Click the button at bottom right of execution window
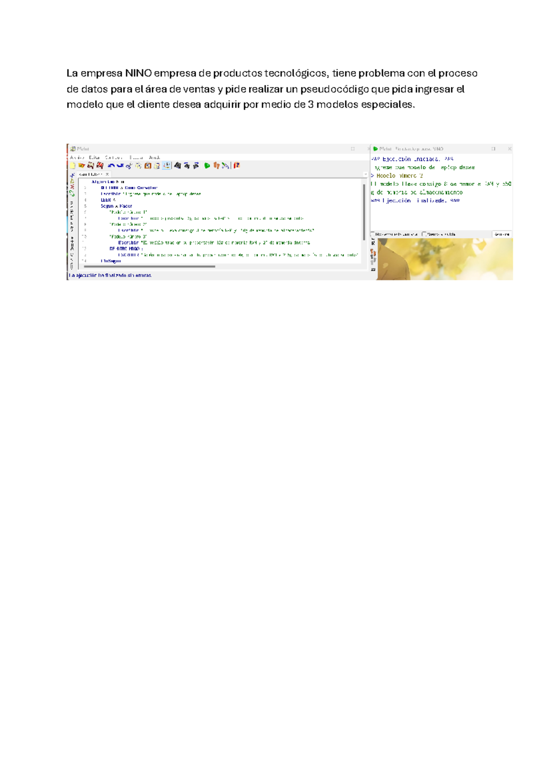The height and width of the screenshot is (778, 551). click(501, 234)
